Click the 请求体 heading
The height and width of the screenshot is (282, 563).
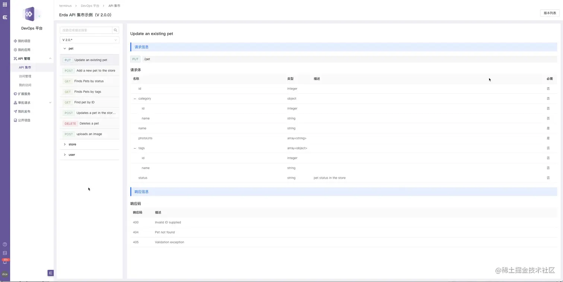tap(136, 70)
